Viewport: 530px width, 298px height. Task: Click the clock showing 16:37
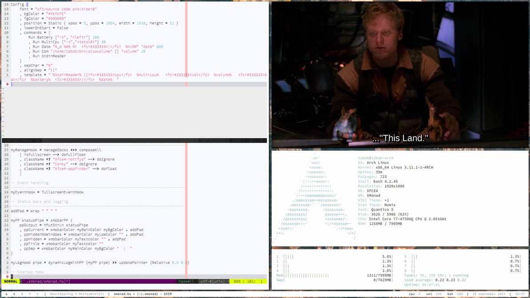click(x=520, y=294)
